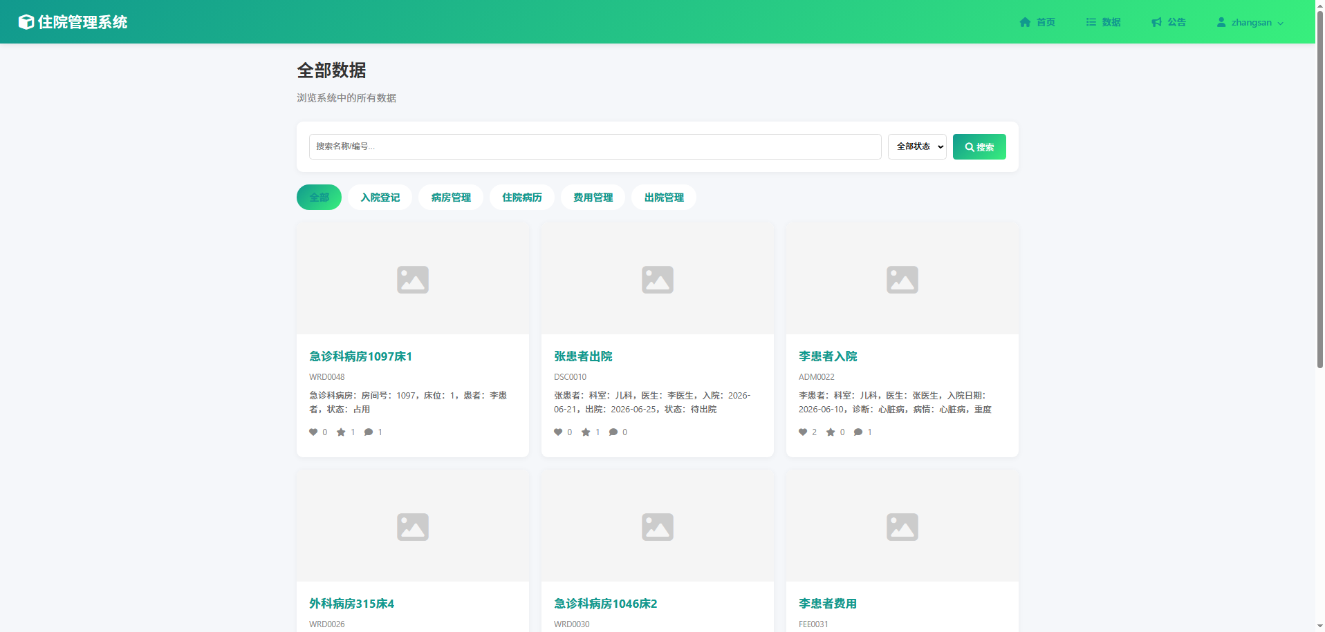Go to 首页 in top navigation

pos(1037,22)
